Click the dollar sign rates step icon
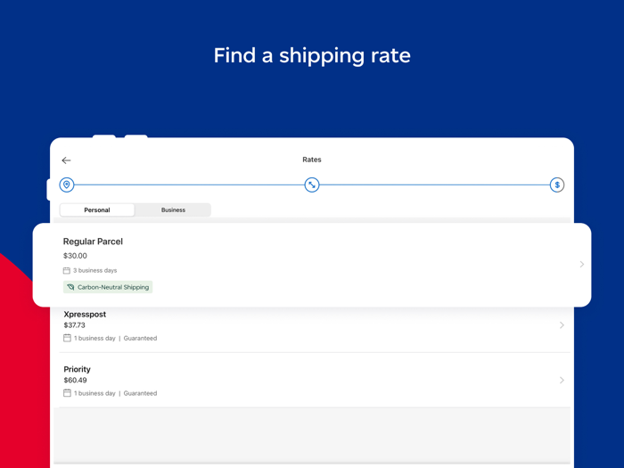 [x=557, y=185]
